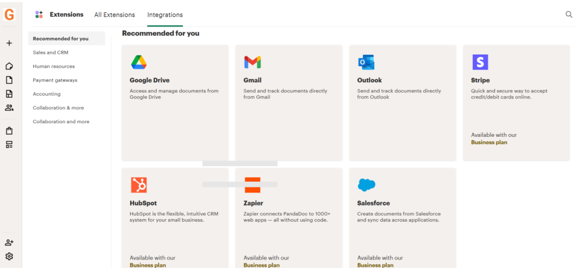
Task: Select Recommended for you category
Action: coord(66,39)
